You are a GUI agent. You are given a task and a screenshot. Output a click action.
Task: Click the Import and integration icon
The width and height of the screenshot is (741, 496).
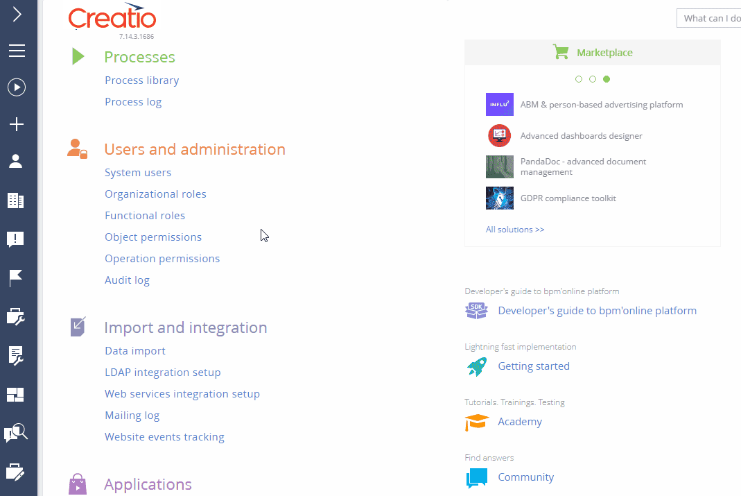[x=78, y=327]
